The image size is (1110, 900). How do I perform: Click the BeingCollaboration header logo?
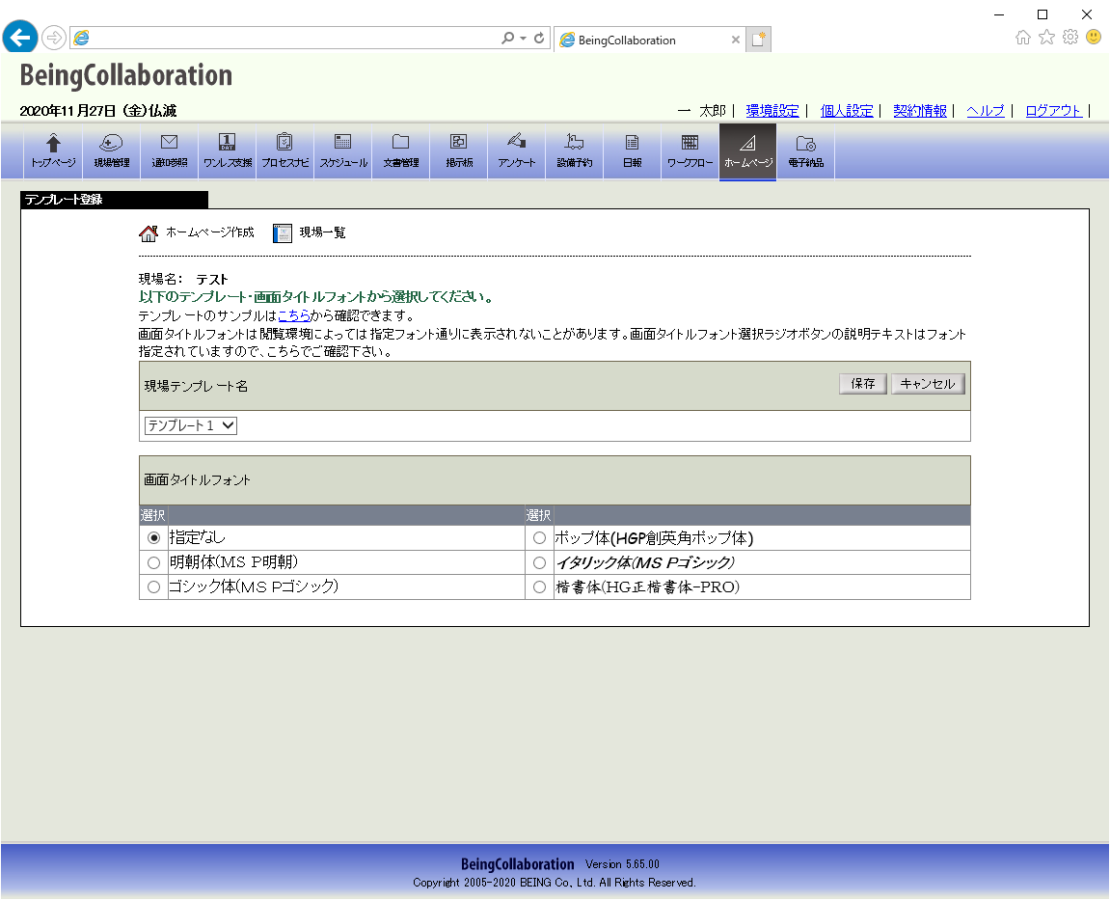(x=126, y=75)
